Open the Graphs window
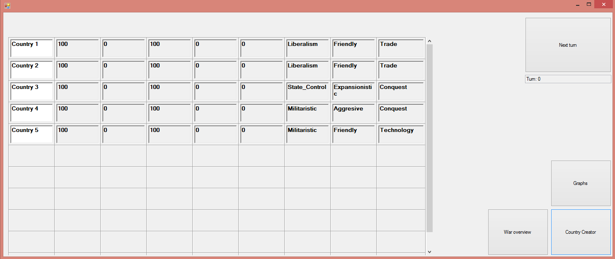This screenshot has height=259, width=615. (x=581, y=183)
